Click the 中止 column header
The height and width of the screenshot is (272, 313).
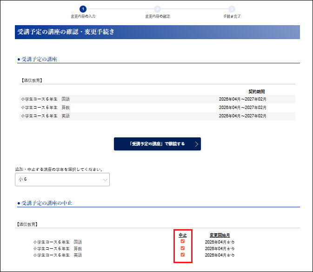pyautogui.click(x=183, y=235)
